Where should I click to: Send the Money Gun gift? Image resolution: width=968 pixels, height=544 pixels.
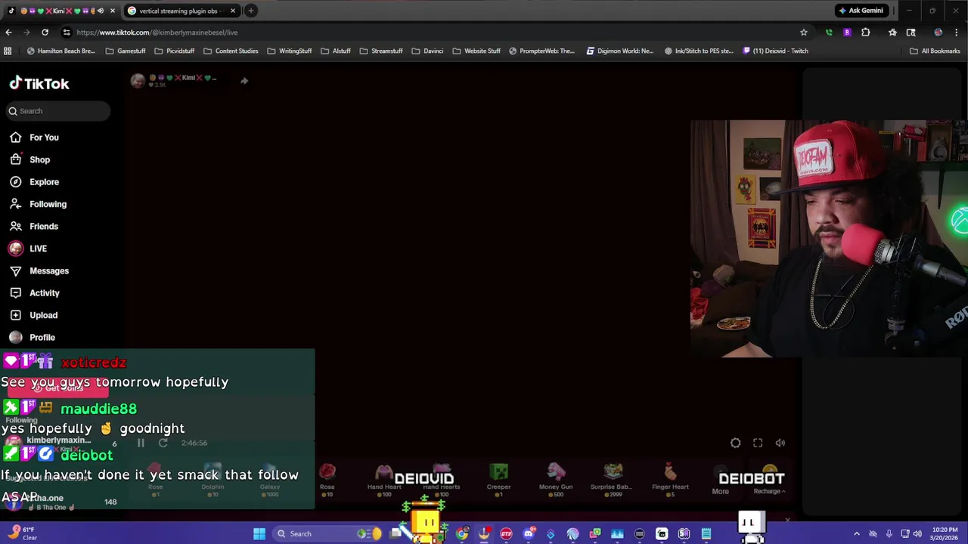click(556, 481)
